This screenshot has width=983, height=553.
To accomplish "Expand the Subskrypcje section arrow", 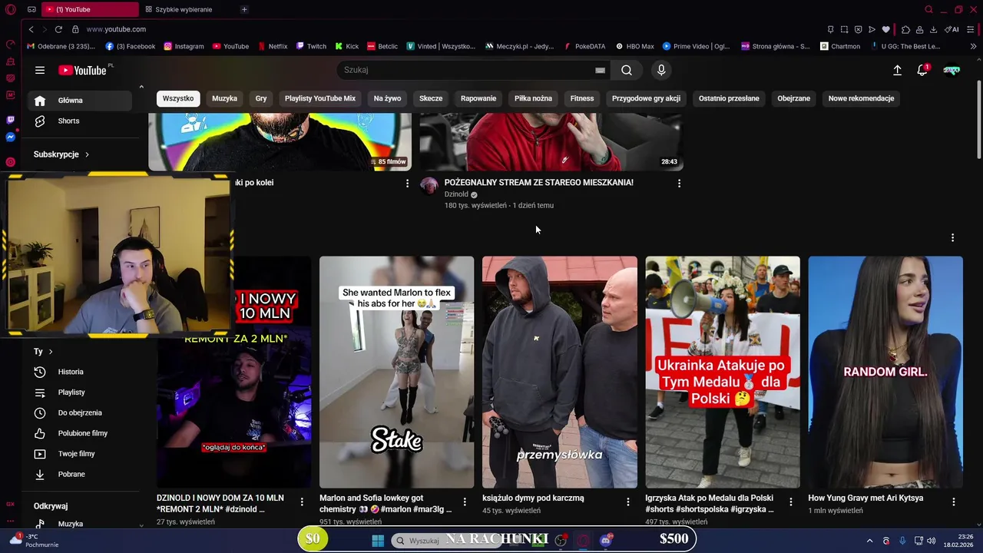I will coord(87,154).
